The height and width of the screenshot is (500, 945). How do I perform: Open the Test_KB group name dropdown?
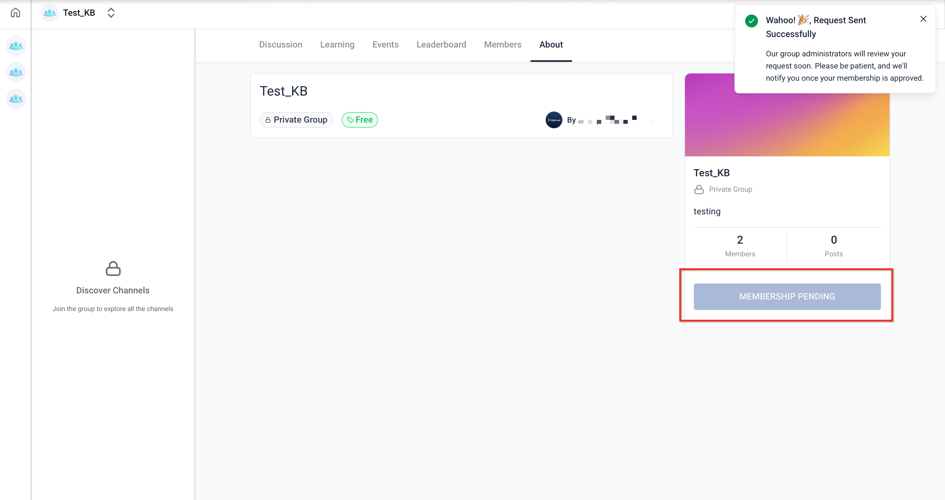coord(79,13)
